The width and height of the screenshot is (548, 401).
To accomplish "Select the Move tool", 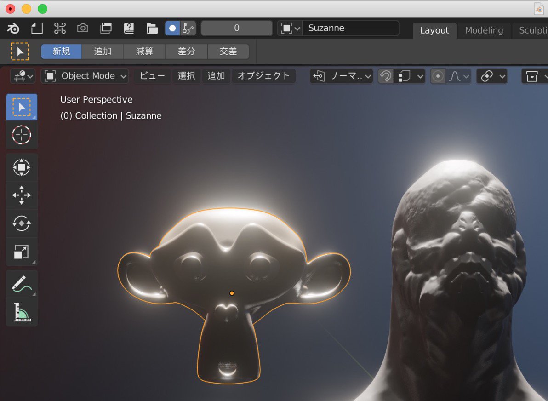I will pyautogui.click(x=22, y=195).
